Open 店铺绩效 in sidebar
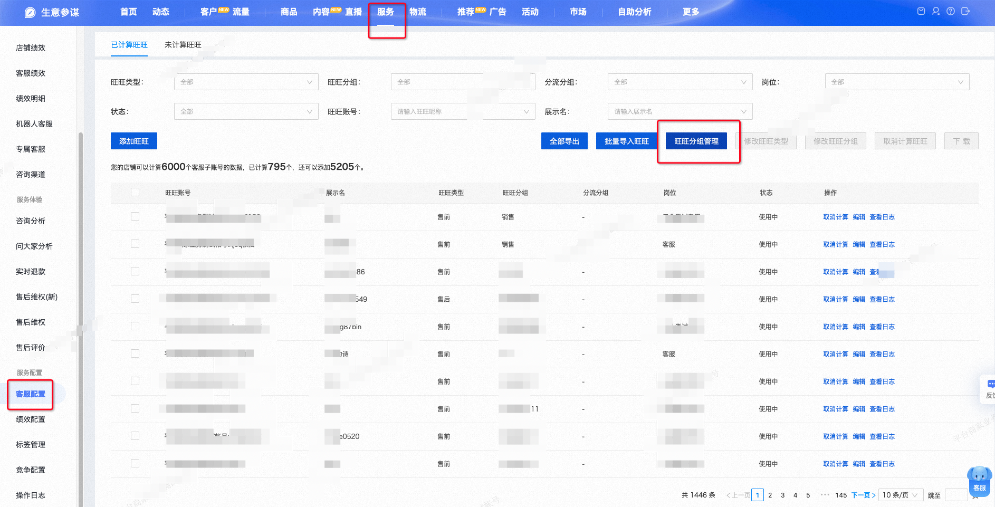Screen dimensions: 995x507 [x=31, y=48]
